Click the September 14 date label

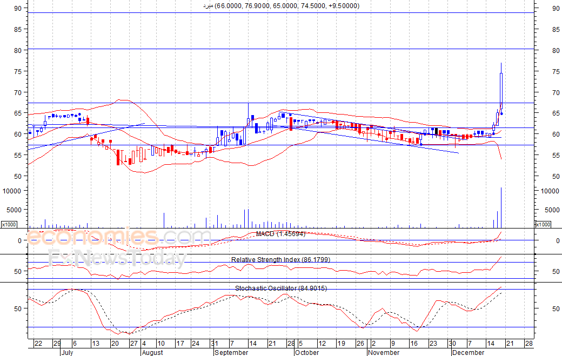coord(253,344)
